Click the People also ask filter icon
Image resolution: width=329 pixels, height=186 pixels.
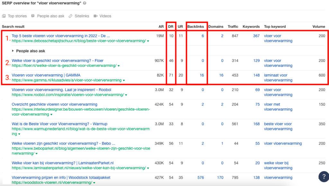(33, 16)
